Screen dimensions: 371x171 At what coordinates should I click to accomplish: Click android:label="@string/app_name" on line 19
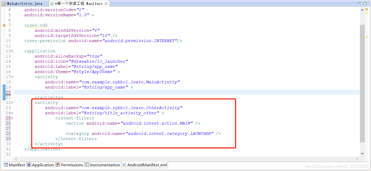click(x=87, y=87)
